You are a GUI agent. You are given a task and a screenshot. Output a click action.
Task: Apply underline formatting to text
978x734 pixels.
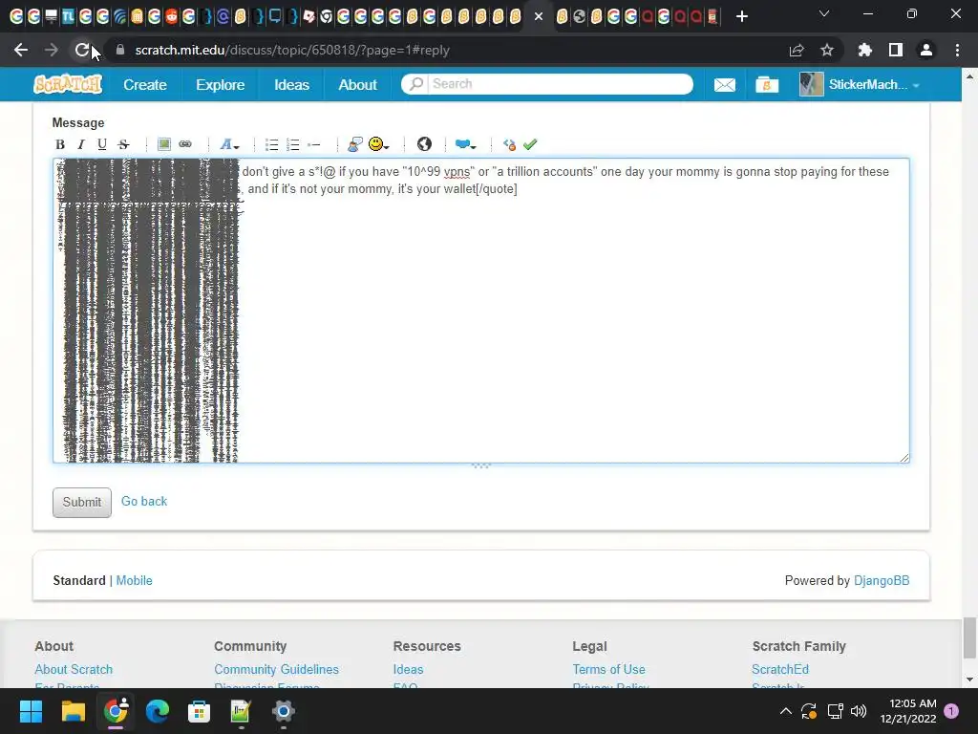pyautogui.click(x=102, y=144)
